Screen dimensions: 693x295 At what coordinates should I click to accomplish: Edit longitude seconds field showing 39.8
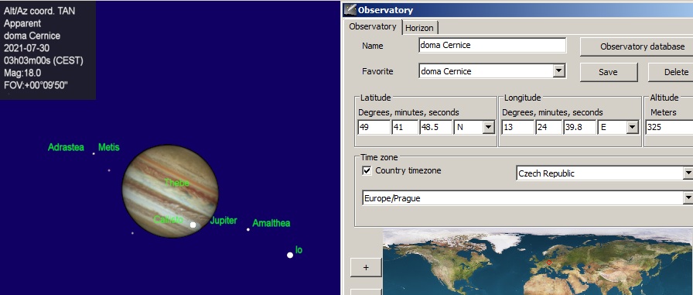(579, 128)
